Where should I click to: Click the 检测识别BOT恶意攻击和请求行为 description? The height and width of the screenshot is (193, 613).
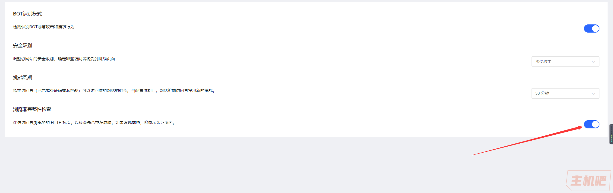(44, 27)
